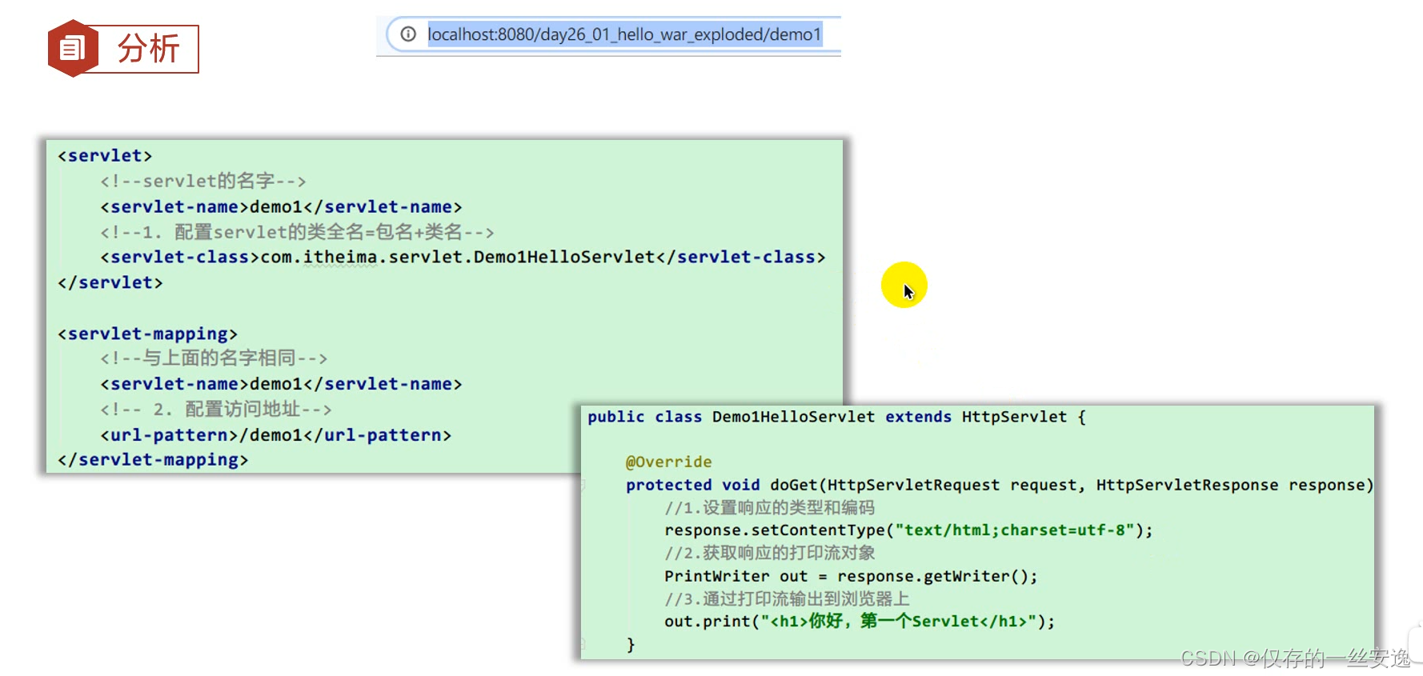Click the closing </servlet-mapping> tag
1423x676 pixels.
tap(153, 460)
